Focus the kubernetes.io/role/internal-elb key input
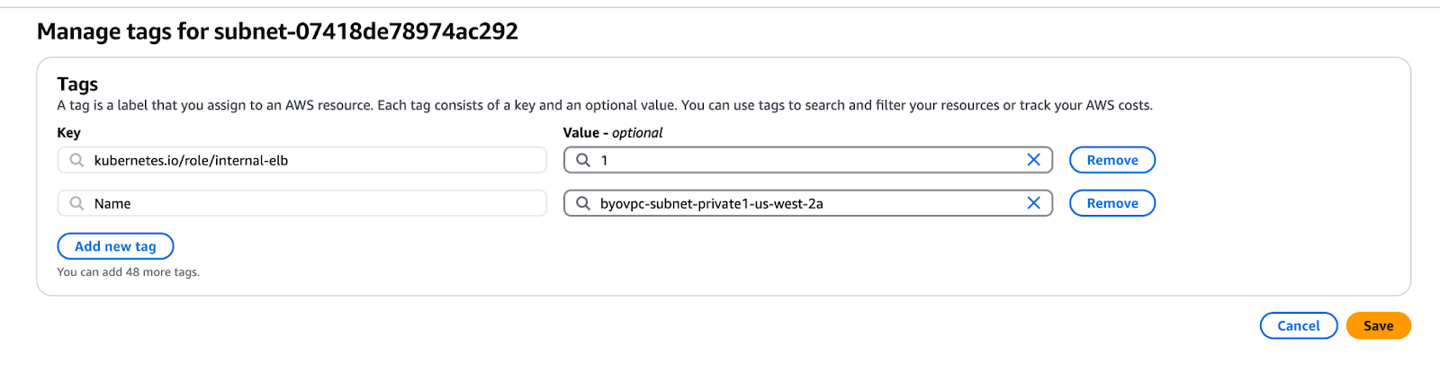The height and width of the screenshot is (365, 1440). (315, 160)
